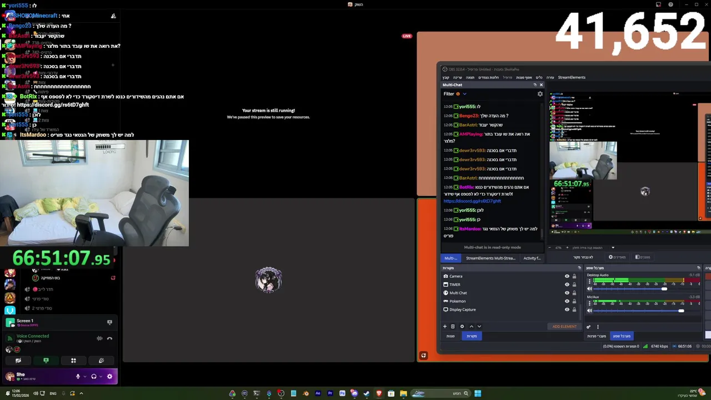This screenshot has height=400, width=711.
Task: Disconnect from Discord voice channel
Action: 109,338
